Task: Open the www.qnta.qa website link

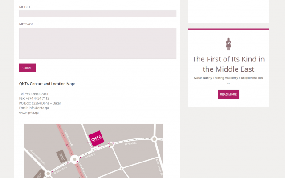Action: click(x=29, y=113)
